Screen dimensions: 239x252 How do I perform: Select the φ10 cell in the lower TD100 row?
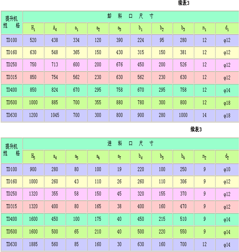pos(227,169)
